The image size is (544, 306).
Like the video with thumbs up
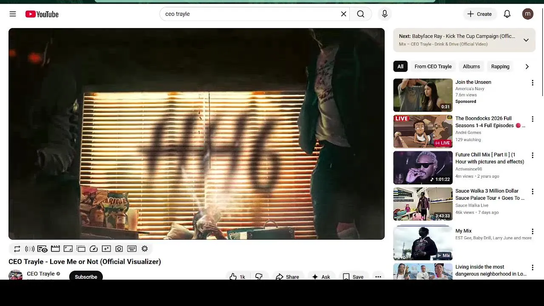(237, 276)
